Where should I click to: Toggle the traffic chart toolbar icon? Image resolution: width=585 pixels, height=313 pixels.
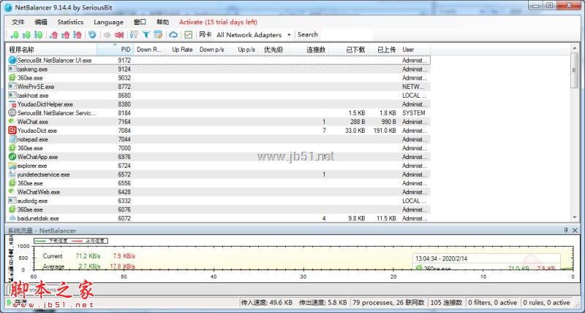tap(189, 35)
